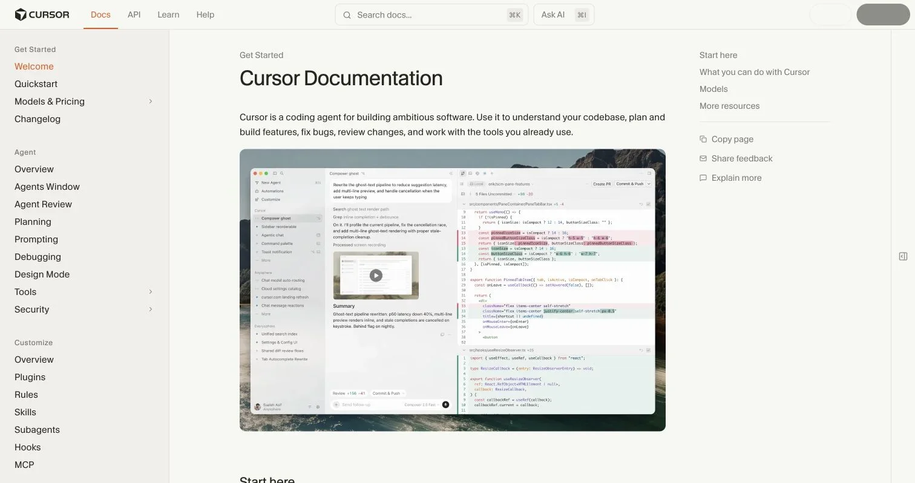Expand the Models & Pricing chevron
This screenshot has width=915, height=483.
click(151, 102)
